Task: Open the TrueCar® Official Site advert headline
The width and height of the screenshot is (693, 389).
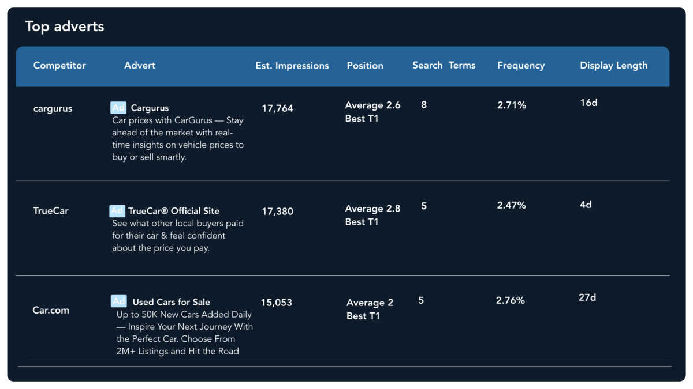Action: [174, 211]
